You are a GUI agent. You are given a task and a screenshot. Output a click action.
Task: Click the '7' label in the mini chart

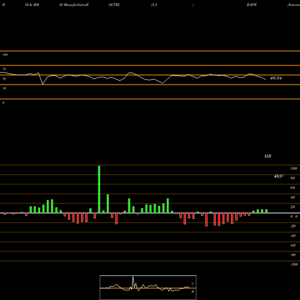(x=192, y=284)
